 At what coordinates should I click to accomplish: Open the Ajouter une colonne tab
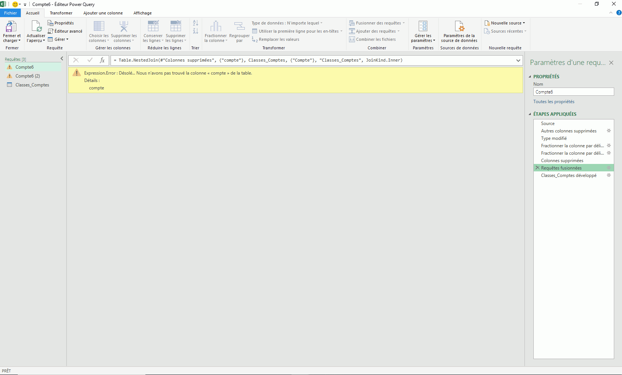tap(103, 13)
